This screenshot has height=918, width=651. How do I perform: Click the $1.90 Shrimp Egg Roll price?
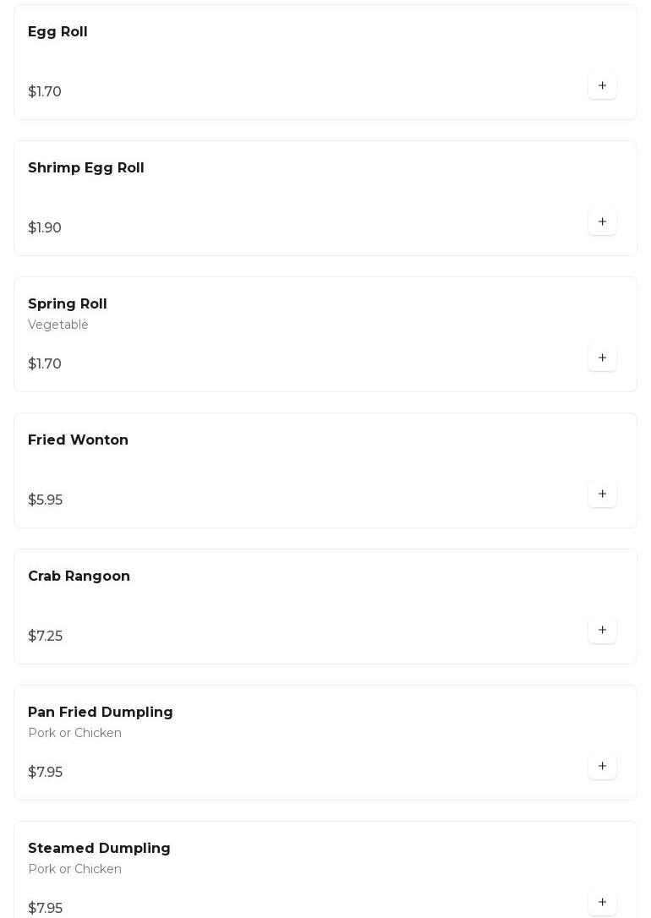tap(45, 228)
